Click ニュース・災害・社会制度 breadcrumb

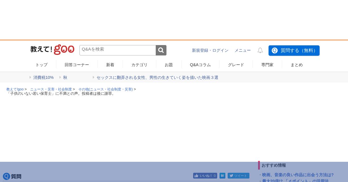click(x=51, y=89)
